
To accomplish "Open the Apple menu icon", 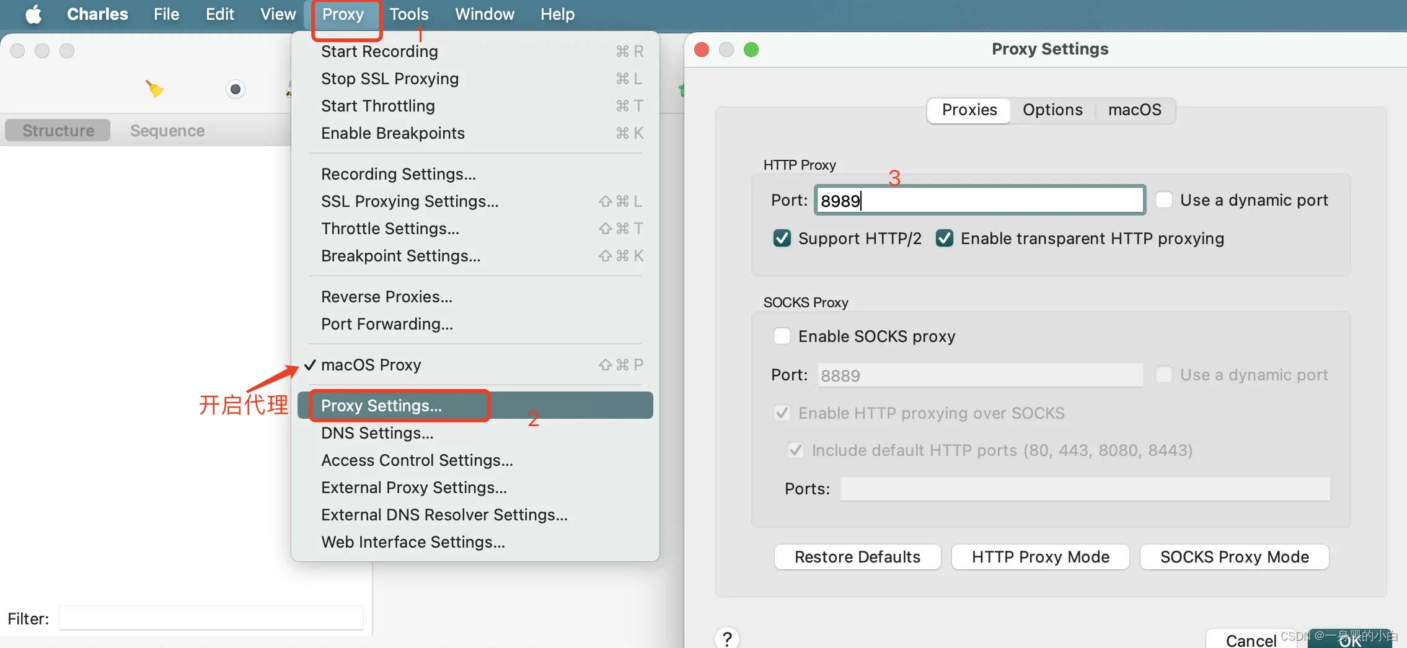I will [34, 14].
